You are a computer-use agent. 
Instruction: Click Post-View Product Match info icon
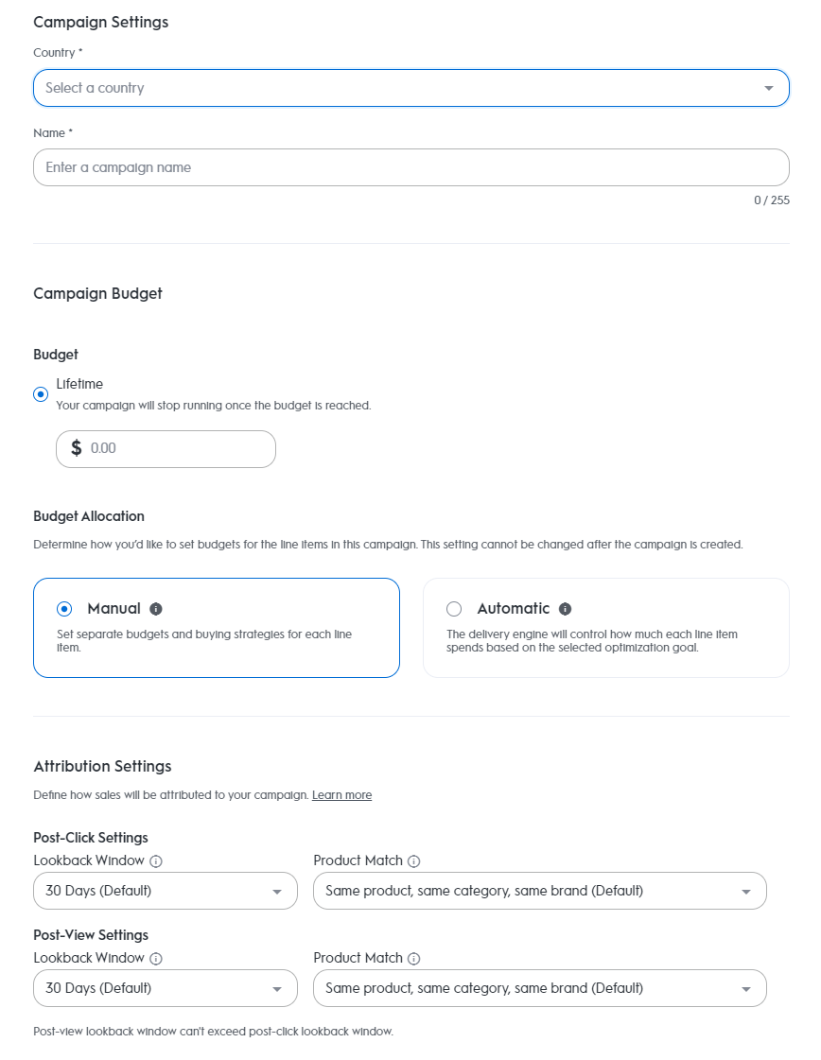[414, 959]
